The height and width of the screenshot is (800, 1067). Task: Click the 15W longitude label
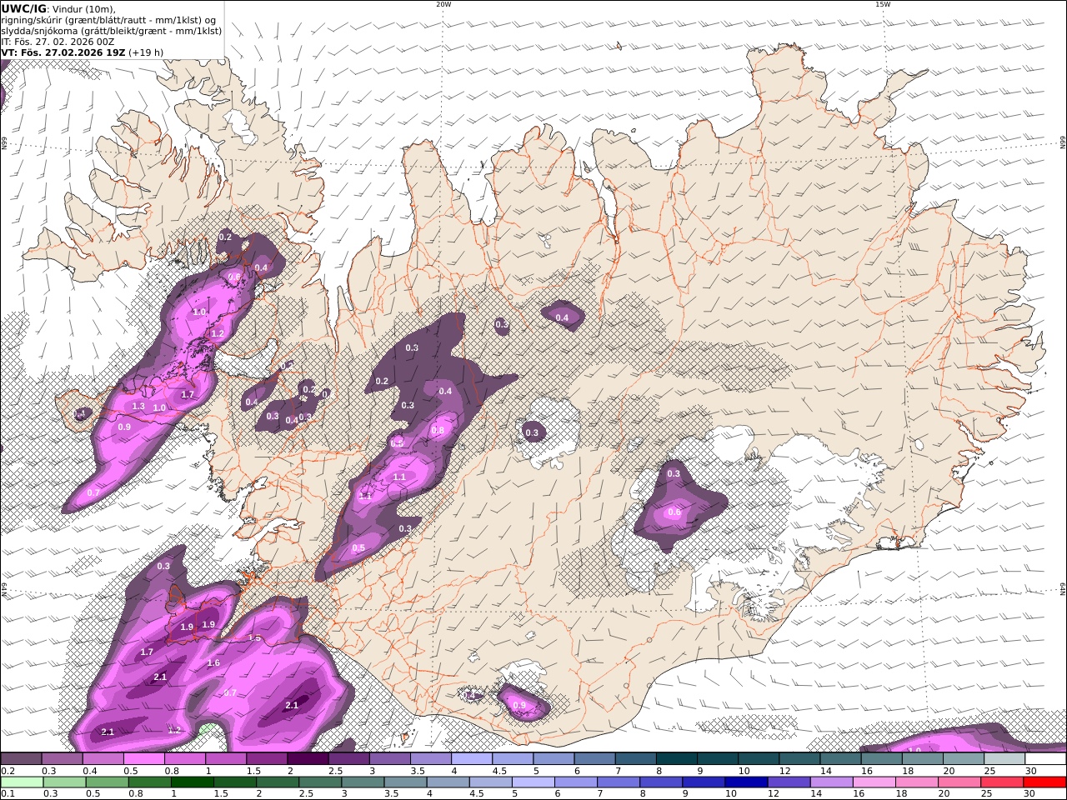[x=883, y=4]
